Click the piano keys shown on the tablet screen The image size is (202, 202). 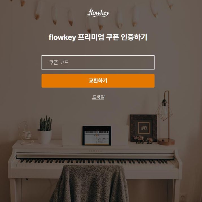click(x=97, y=132)
